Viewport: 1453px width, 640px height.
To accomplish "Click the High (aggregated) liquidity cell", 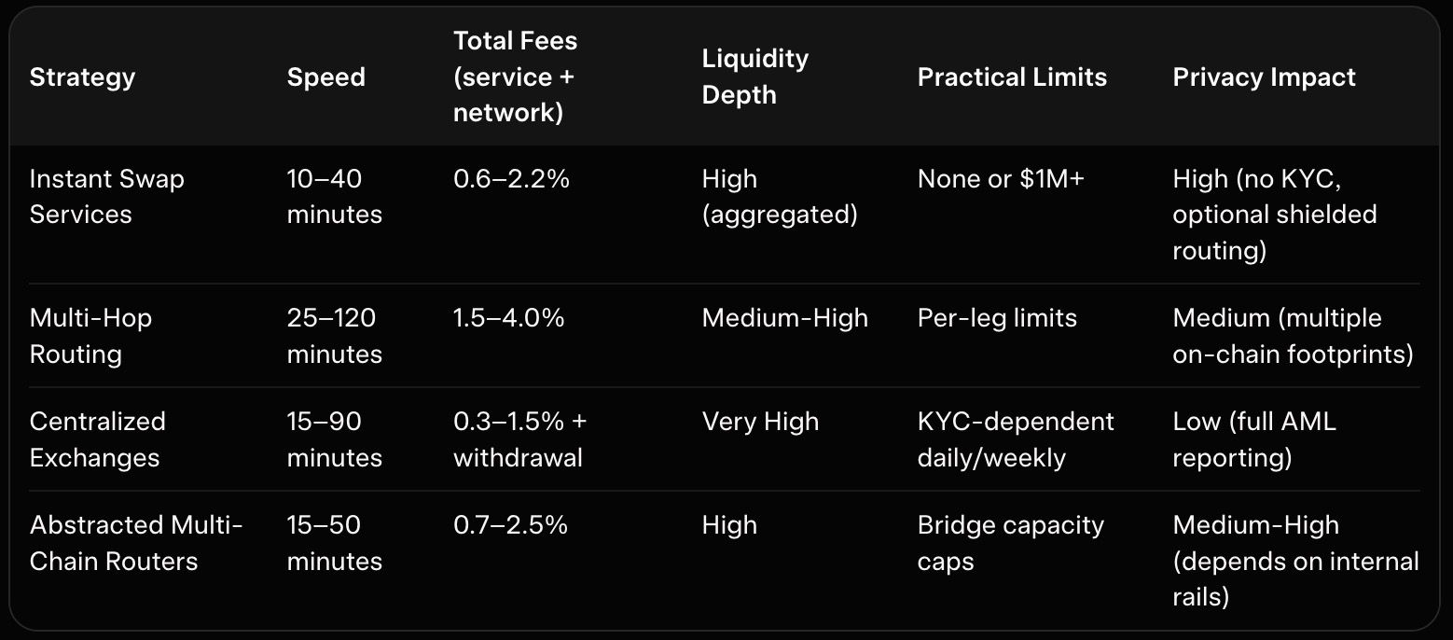I will [x=779, y=196].
